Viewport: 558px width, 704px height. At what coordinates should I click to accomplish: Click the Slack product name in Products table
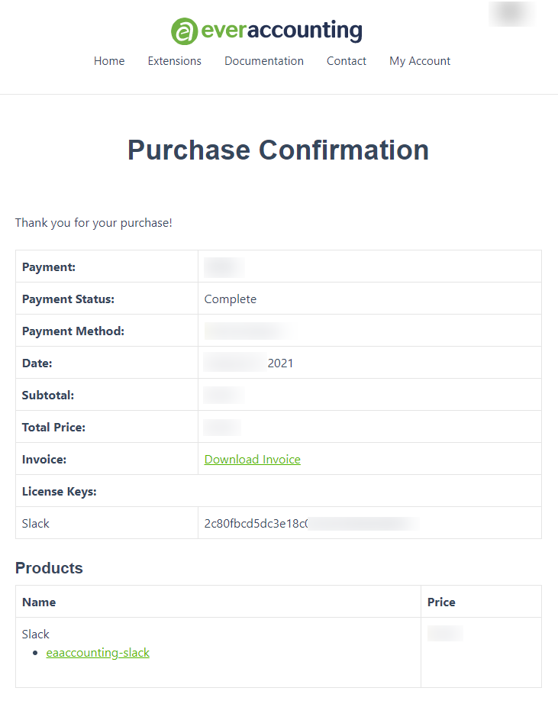tap(35, 634)
